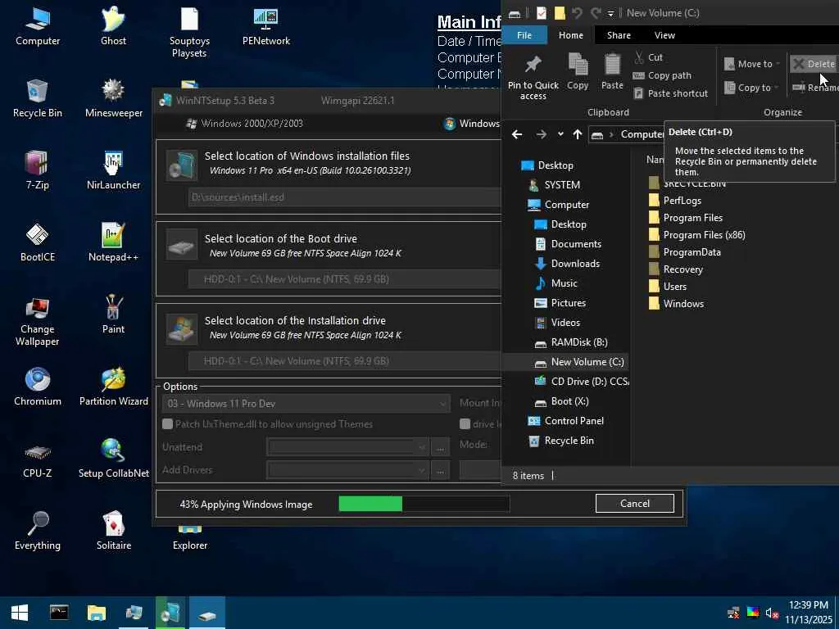
Task: Click the Delete ribbon button
Action: pos(814,64)
